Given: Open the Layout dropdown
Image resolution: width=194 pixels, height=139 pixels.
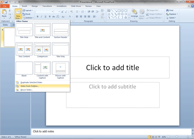Looking at the screenshot, I should pos(28,10).
